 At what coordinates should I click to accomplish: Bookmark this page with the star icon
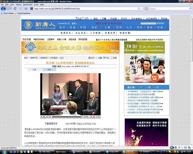click(139, 9)
